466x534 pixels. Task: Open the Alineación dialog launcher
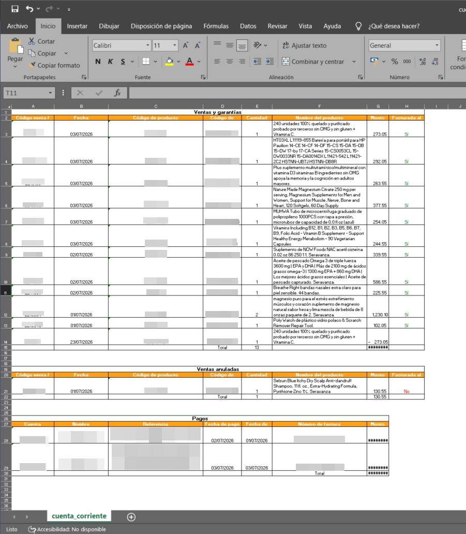click(x=360, y=77)
